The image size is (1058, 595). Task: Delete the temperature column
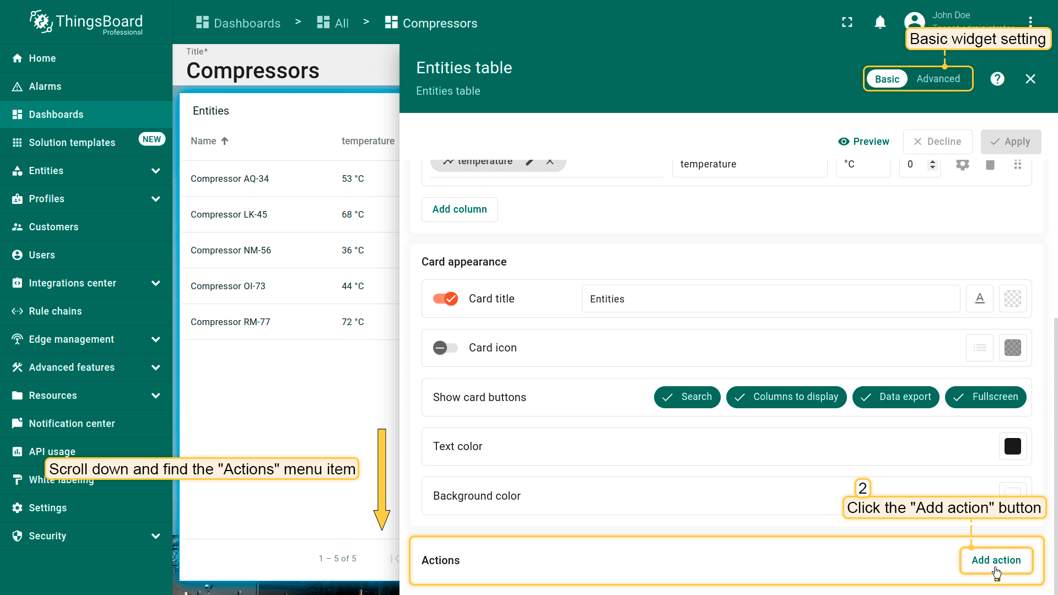(990, 165)
